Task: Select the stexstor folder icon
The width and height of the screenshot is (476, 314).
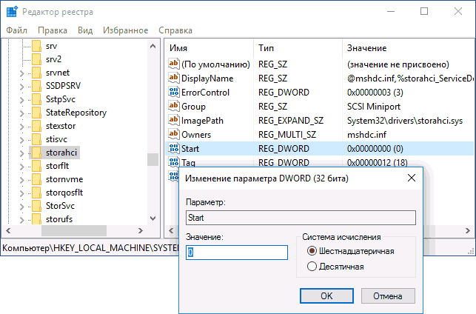Action: coord(36,126)
